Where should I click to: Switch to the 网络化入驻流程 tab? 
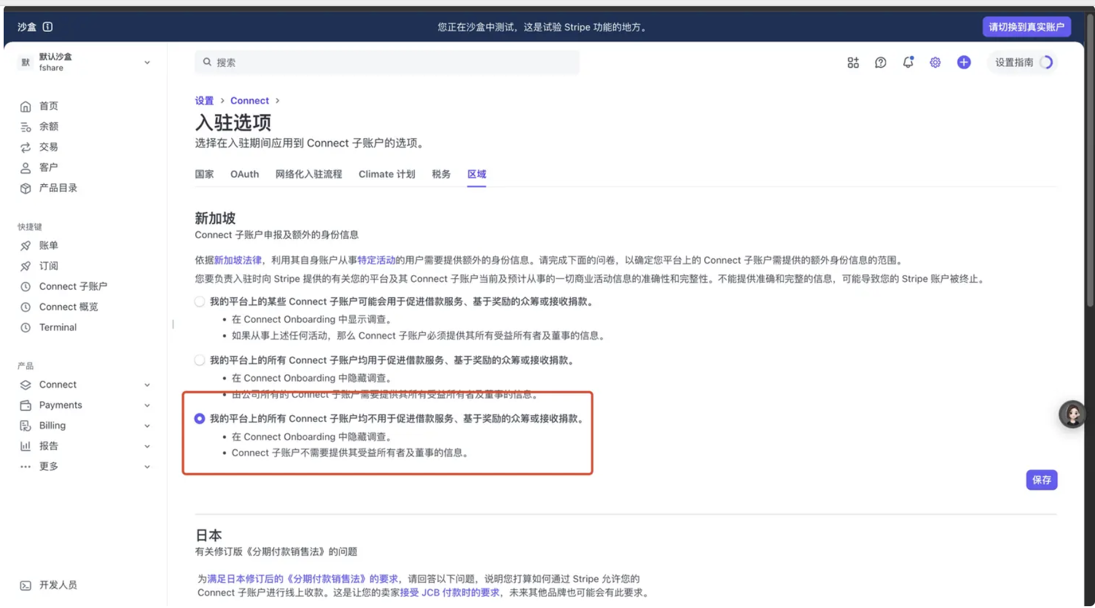(308, 174)
